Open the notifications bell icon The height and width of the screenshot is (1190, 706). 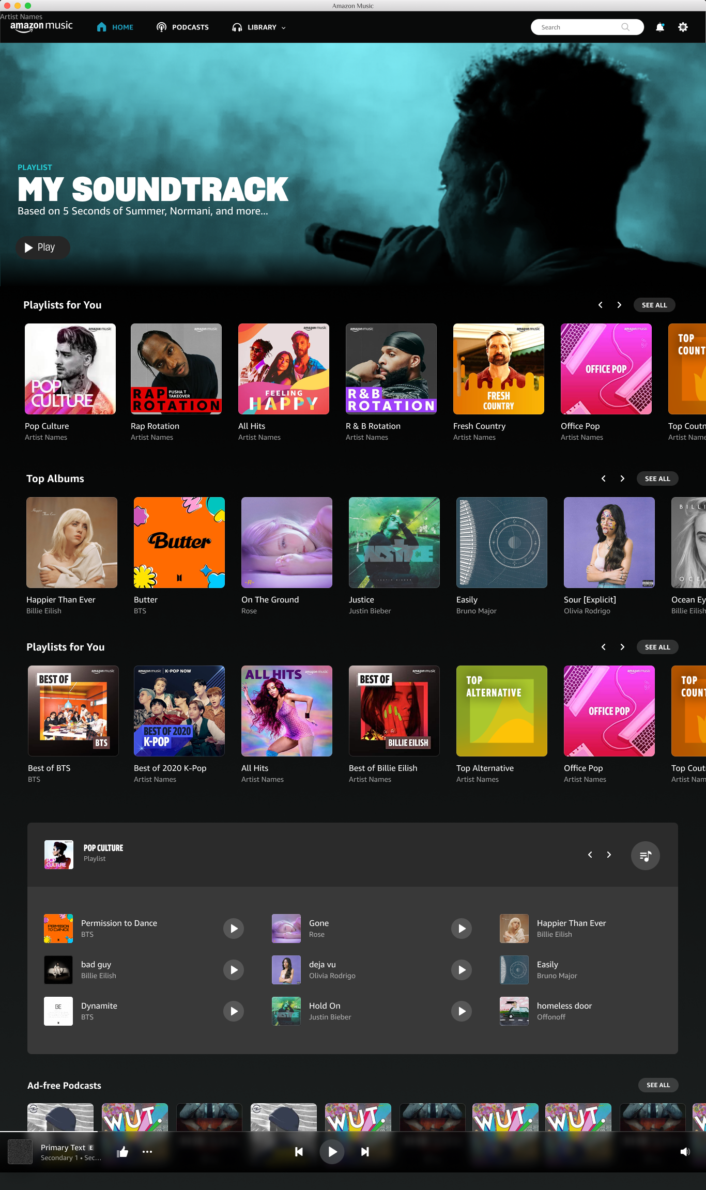pyautogui.click(x=660, y=27)
